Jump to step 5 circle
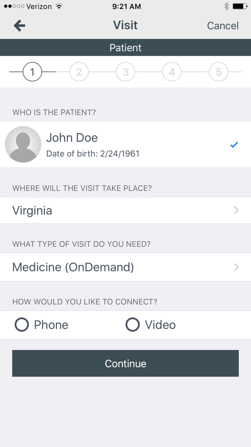 pos(218,72)
